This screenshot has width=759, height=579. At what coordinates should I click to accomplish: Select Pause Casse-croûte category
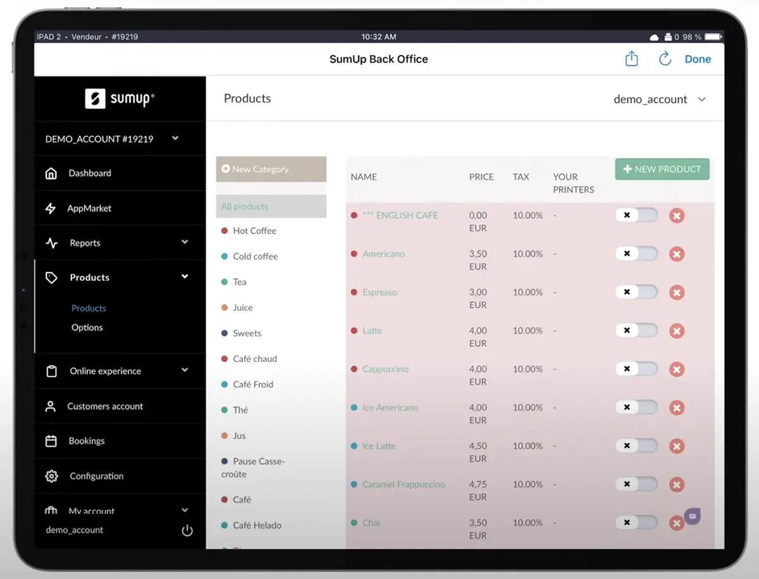tap(253, 468)
